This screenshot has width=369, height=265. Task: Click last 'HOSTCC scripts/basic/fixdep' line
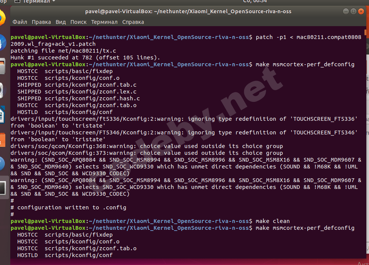(x=65, y=235)
